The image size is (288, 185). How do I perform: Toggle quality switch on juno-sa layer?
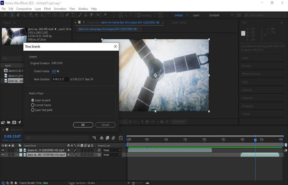point(75,155)
